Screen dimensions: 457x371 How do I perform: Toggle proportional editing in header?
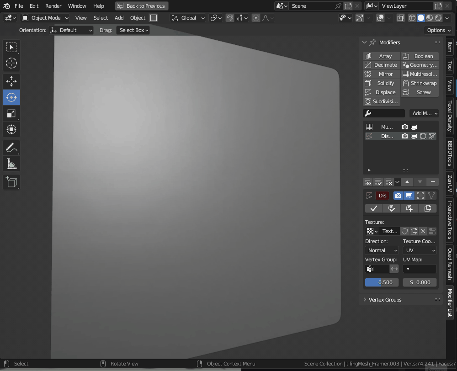coord(256,18)
